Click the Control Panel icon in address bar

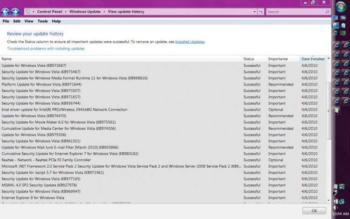click(28, 11)
